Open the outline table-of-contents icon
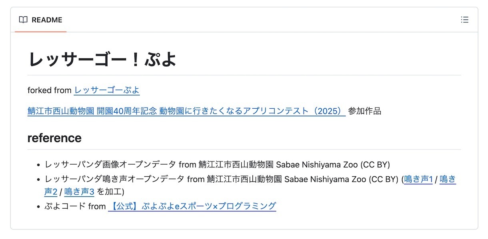The image size is (488, 239). (464, 20)
